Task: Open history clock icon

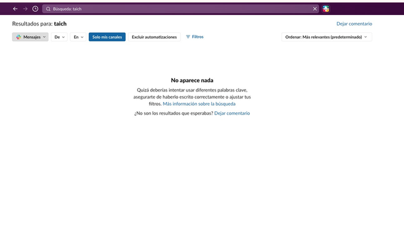Action: tap(35, 9)
